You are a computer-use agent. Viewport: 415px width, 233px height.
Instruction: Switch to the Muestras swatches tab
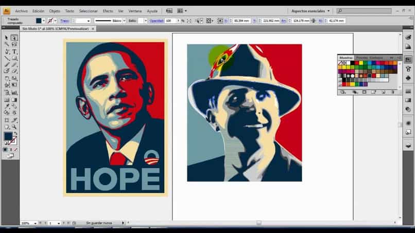345,58
